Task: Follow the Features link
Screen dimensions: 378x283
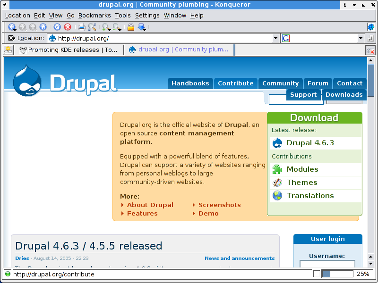Action: pos(142,214)
